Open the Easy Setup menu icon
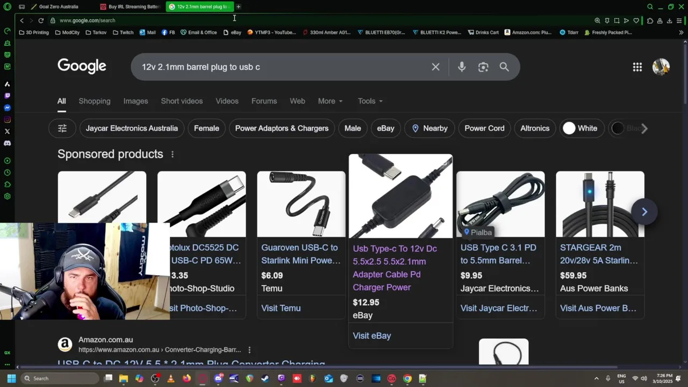 [x=680, y=20]
